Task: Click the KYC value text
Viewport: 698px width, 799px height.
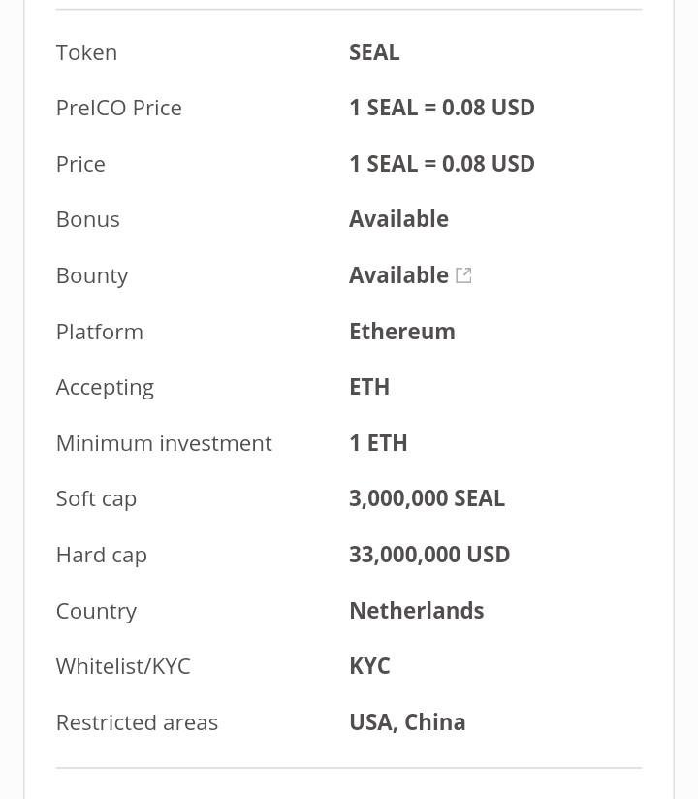Action: pos(369,666)
